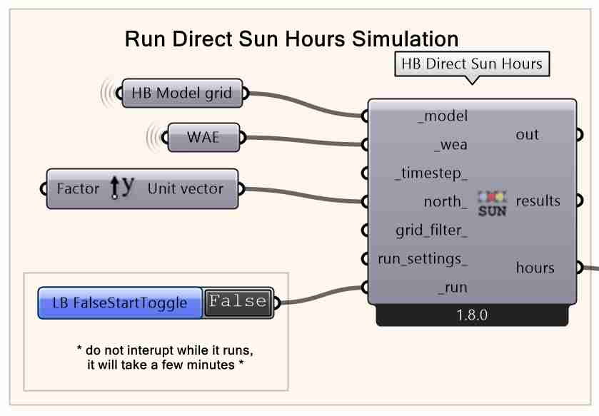Select the HB Model grid parameter
Screen dimensions: 599x416
point(181,92)
